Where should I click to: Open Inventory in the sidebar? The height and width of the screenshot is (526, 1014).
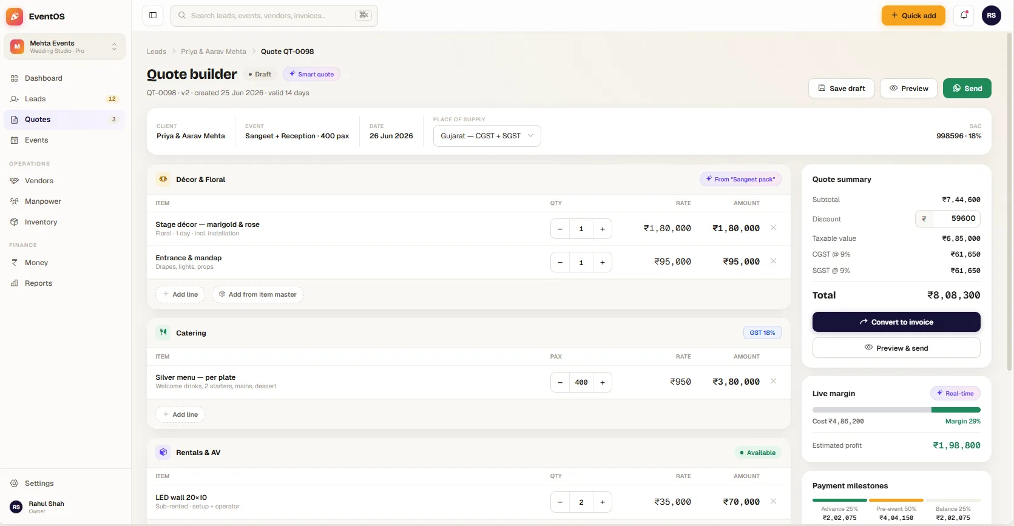(64, 222)
